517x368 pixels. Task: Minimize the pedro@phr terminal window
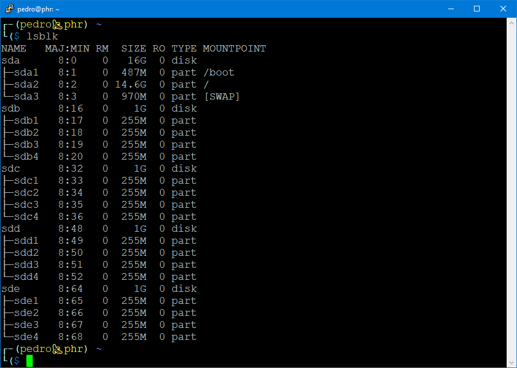click(450, 9)
